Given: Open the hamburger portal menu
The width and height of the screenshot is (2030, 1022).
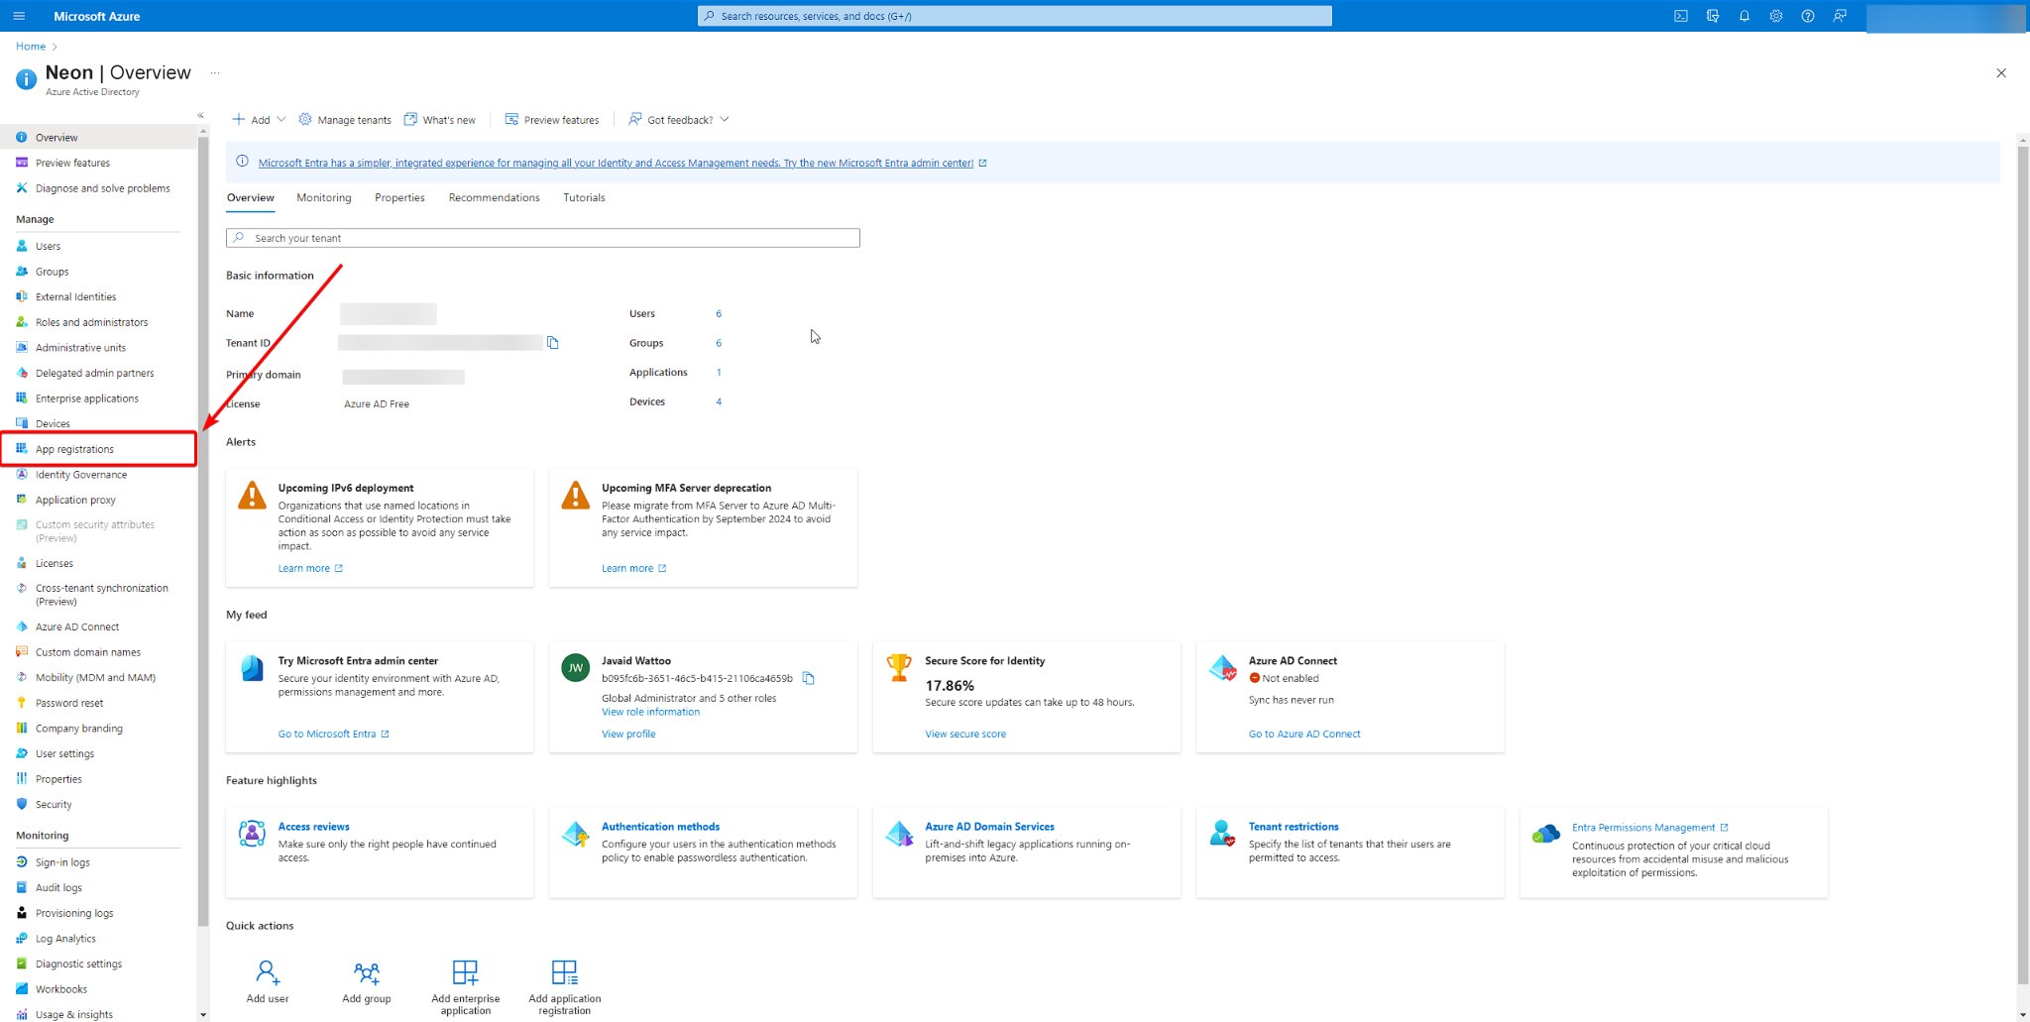Looking at the screenshot, I should 19,16.
